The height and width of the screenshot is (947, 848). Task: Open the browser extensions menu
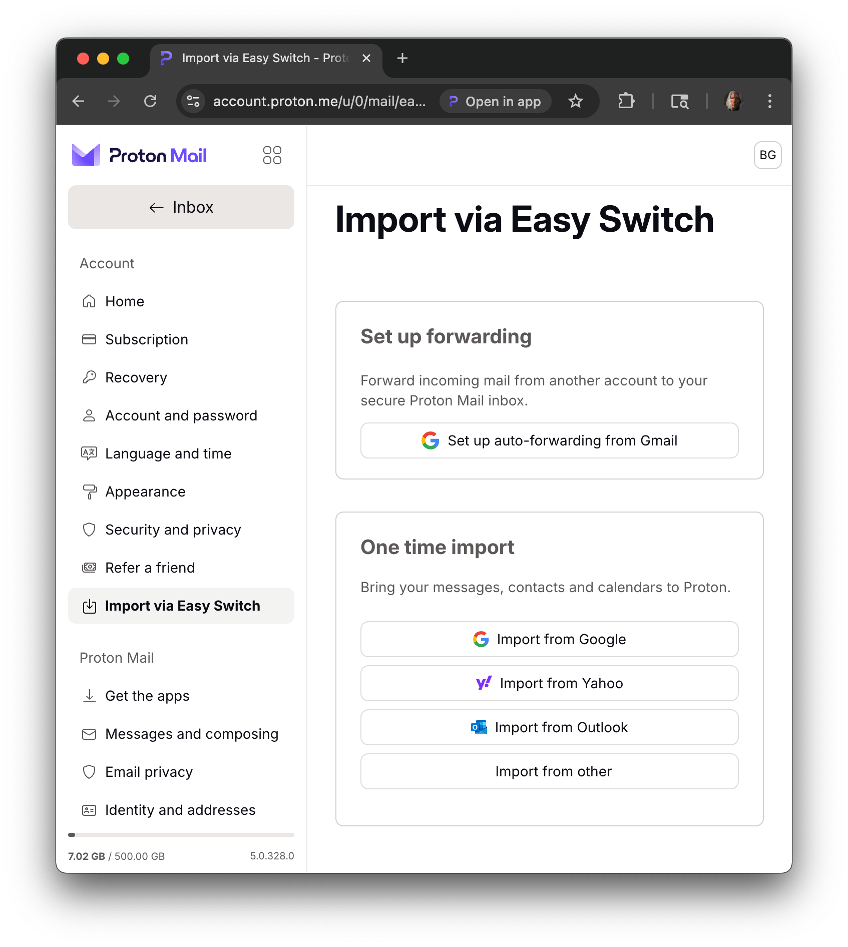[626, 102]
